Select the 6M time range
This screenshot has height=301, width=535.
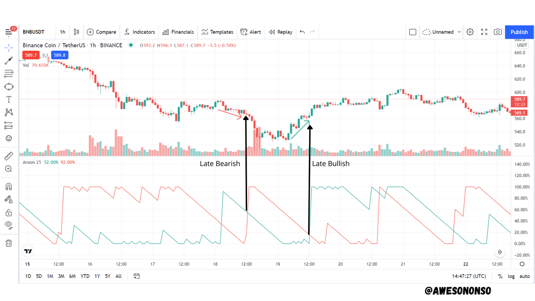click(72, 276)
